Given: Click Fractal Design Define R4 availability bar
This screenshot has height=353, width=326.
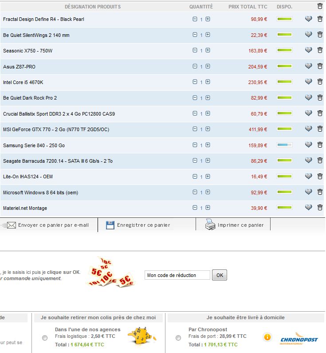Looking at the screenshot, I should click(x=284, y=19).
